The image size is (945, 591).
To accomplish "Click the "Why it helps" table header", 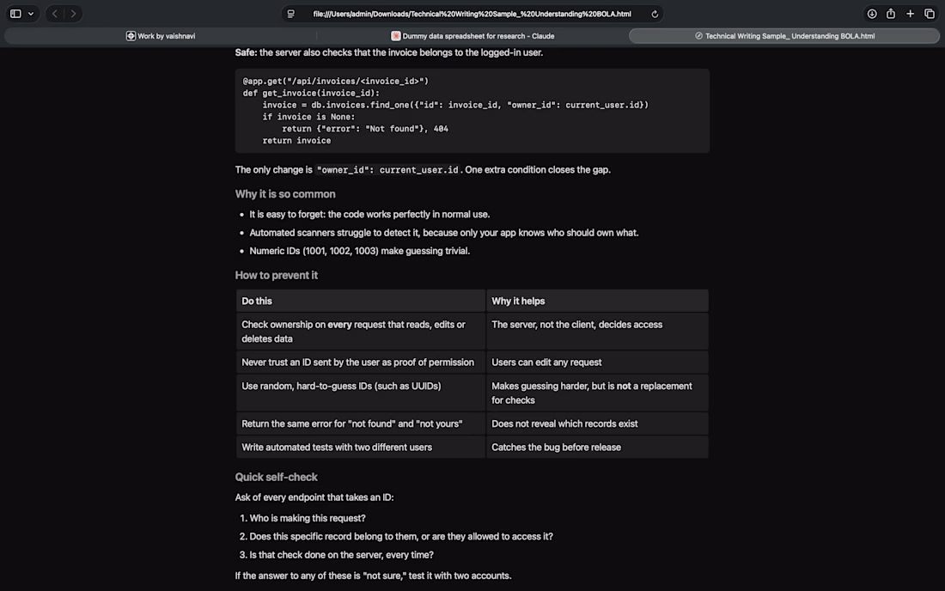I will coord(597,301).
